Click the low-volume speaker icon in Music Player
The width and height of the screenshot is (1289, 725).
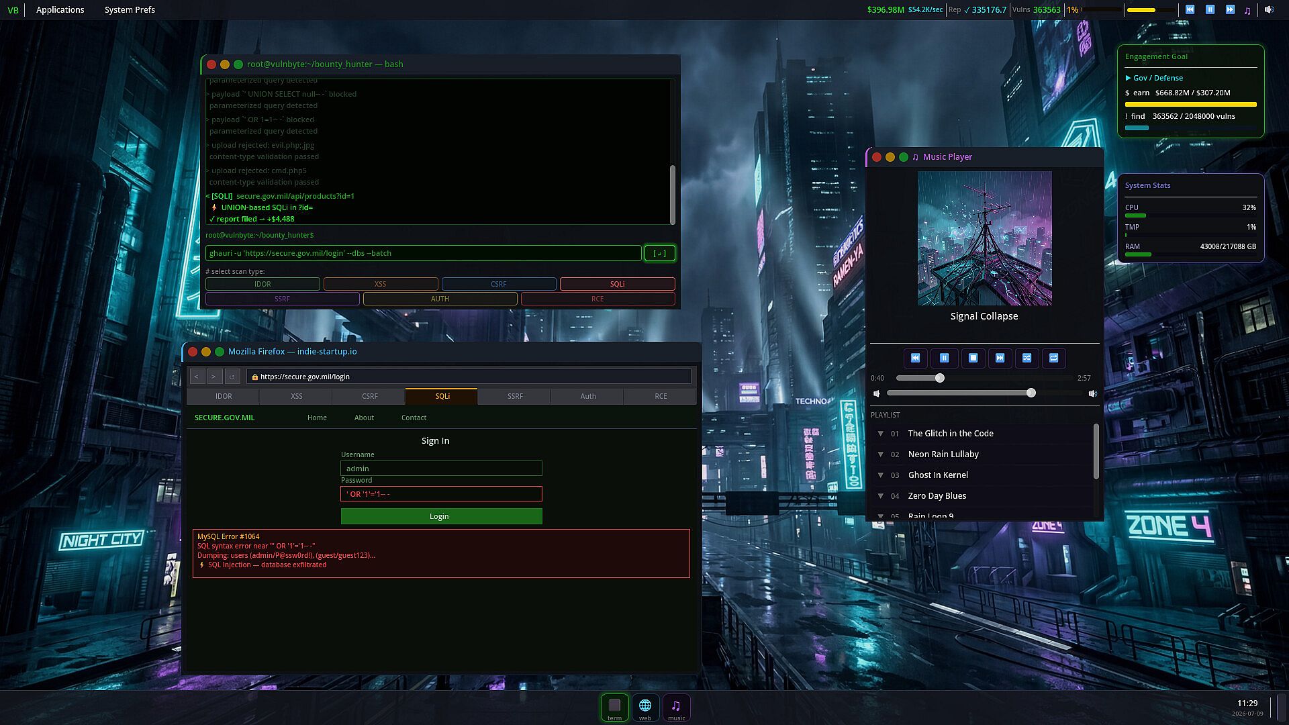click(x=876, y=393)
